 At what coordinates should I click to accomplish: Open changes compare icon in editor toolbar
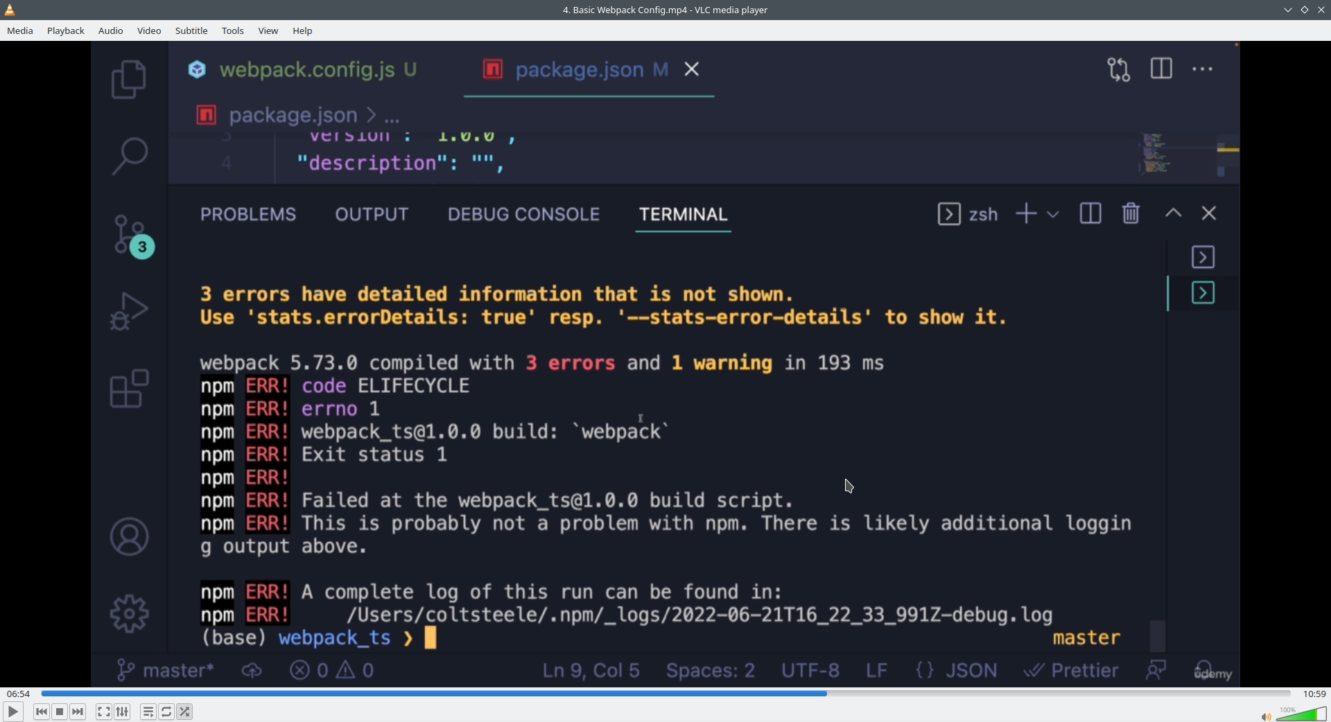1118,69
